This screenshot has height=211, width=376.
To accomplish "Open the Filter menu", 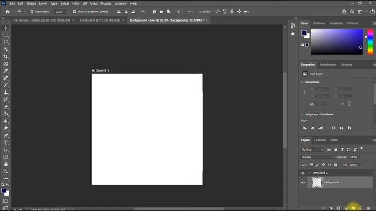I will [76, 4].
